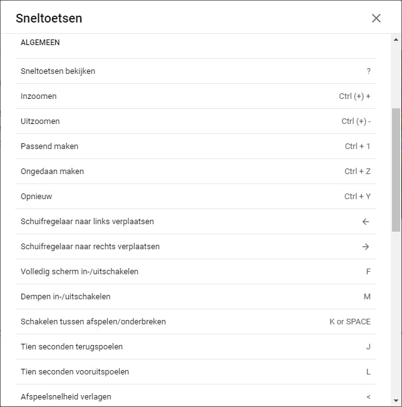This screenshot has width=402, height=407.
Task: Click the scrollbar up arrow
Action: [x=396, y=39]
